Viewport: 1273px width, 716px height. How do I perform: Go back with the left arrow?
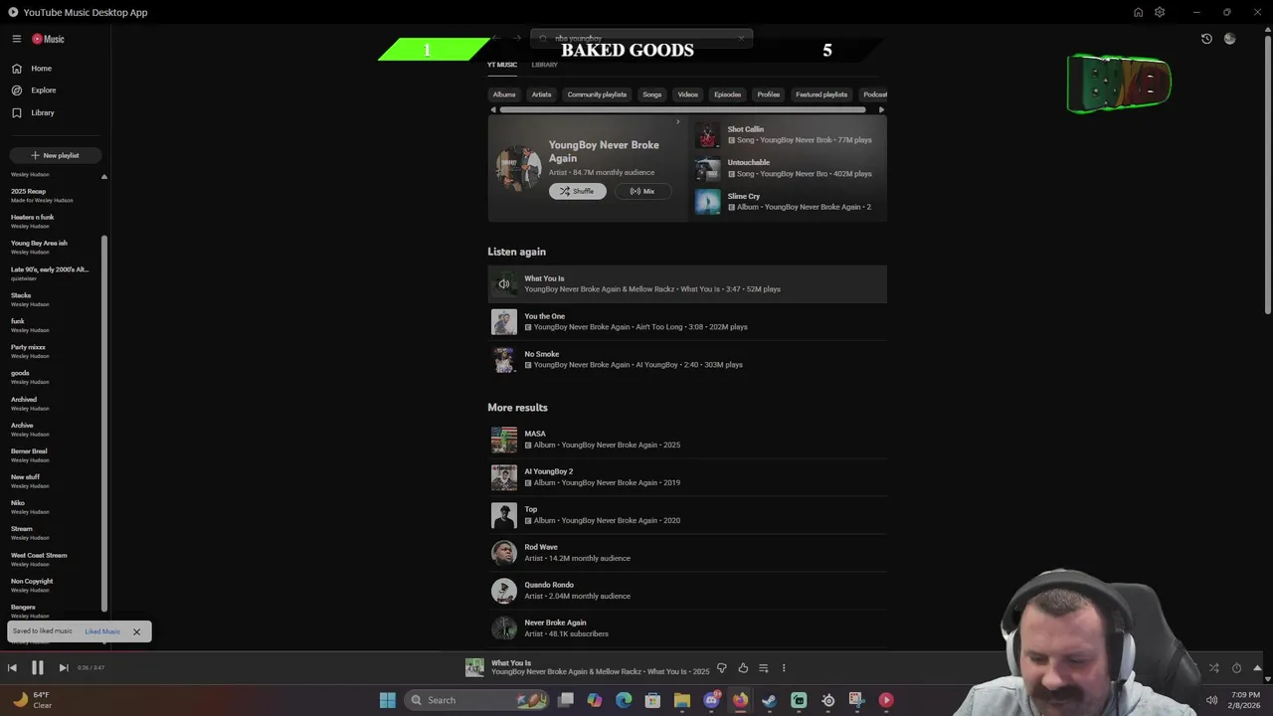point(496,38)
